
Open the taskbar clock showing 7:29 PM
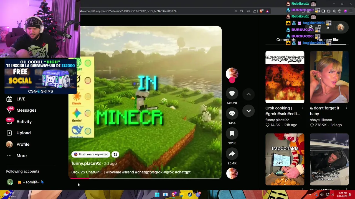point(341,195)
